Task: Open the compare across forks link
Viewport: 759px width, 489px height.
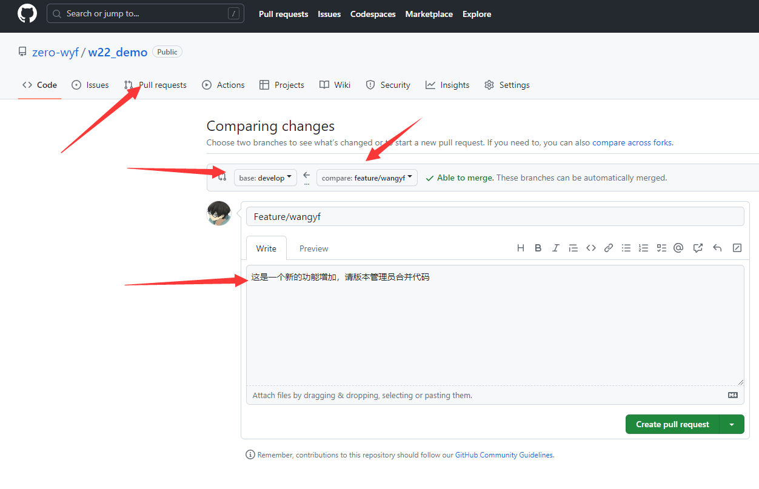Action: click(x=632, y=142)
